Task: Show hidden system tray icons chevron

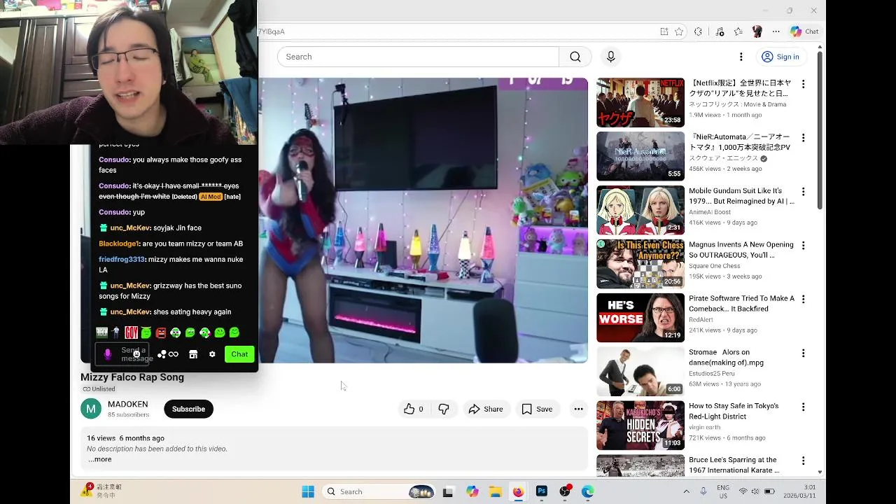Action: (686, 491)
